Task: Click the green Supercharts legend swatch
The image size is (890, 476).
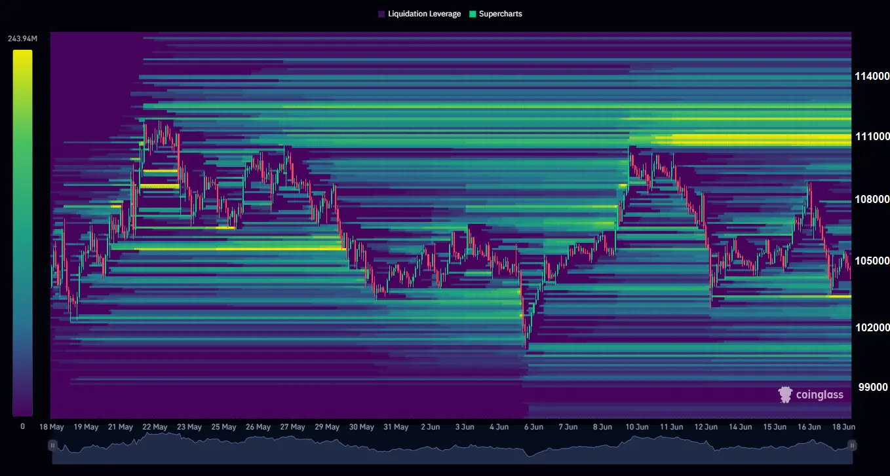Action: [473, 14]
